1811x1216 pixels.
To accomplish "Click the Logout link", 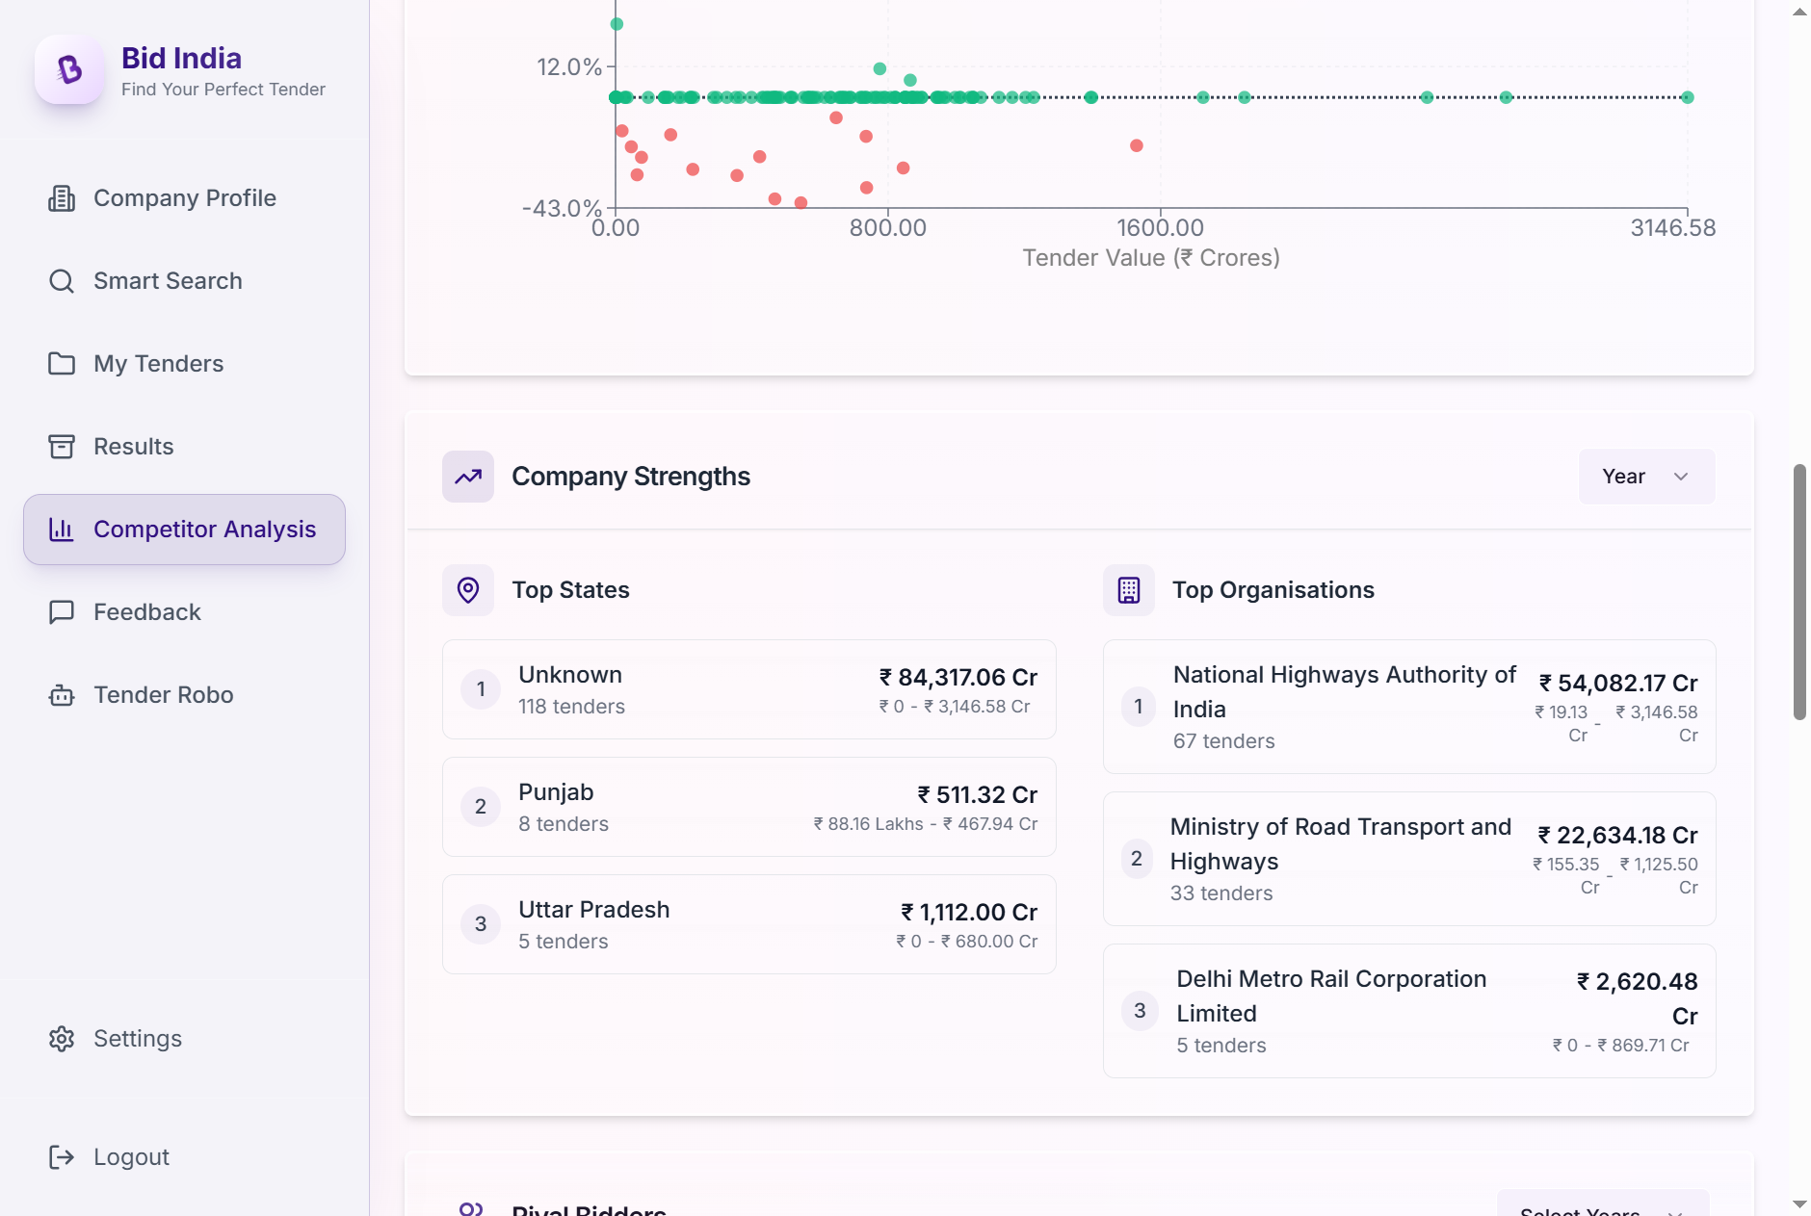I will tap(131, 1157).
